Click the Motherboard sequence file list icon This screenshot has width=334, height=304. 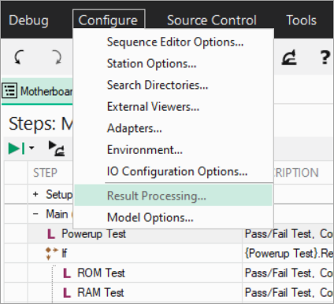point(9,91)
